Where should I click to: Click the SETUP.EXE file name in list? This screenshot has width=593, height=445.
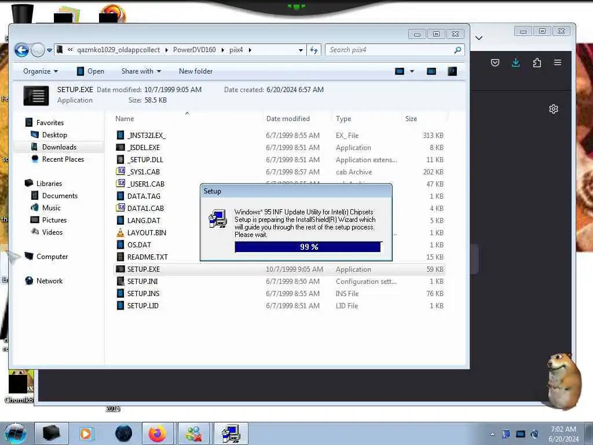coord(144,269)
